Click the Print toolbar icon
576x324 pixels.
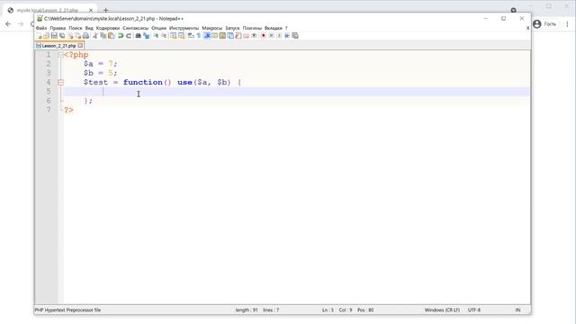pyautogui.click(x=86, y=36)
